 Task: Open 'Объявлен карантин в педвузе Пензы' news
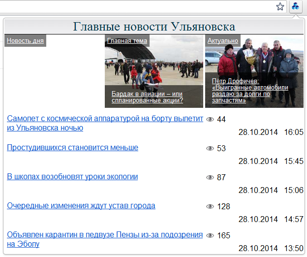[105, 239]
